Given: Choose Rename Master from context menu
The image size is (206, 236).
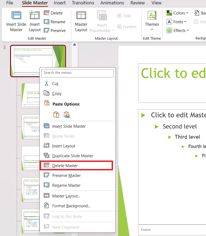Looking at the screenshot, I should 77,185.
